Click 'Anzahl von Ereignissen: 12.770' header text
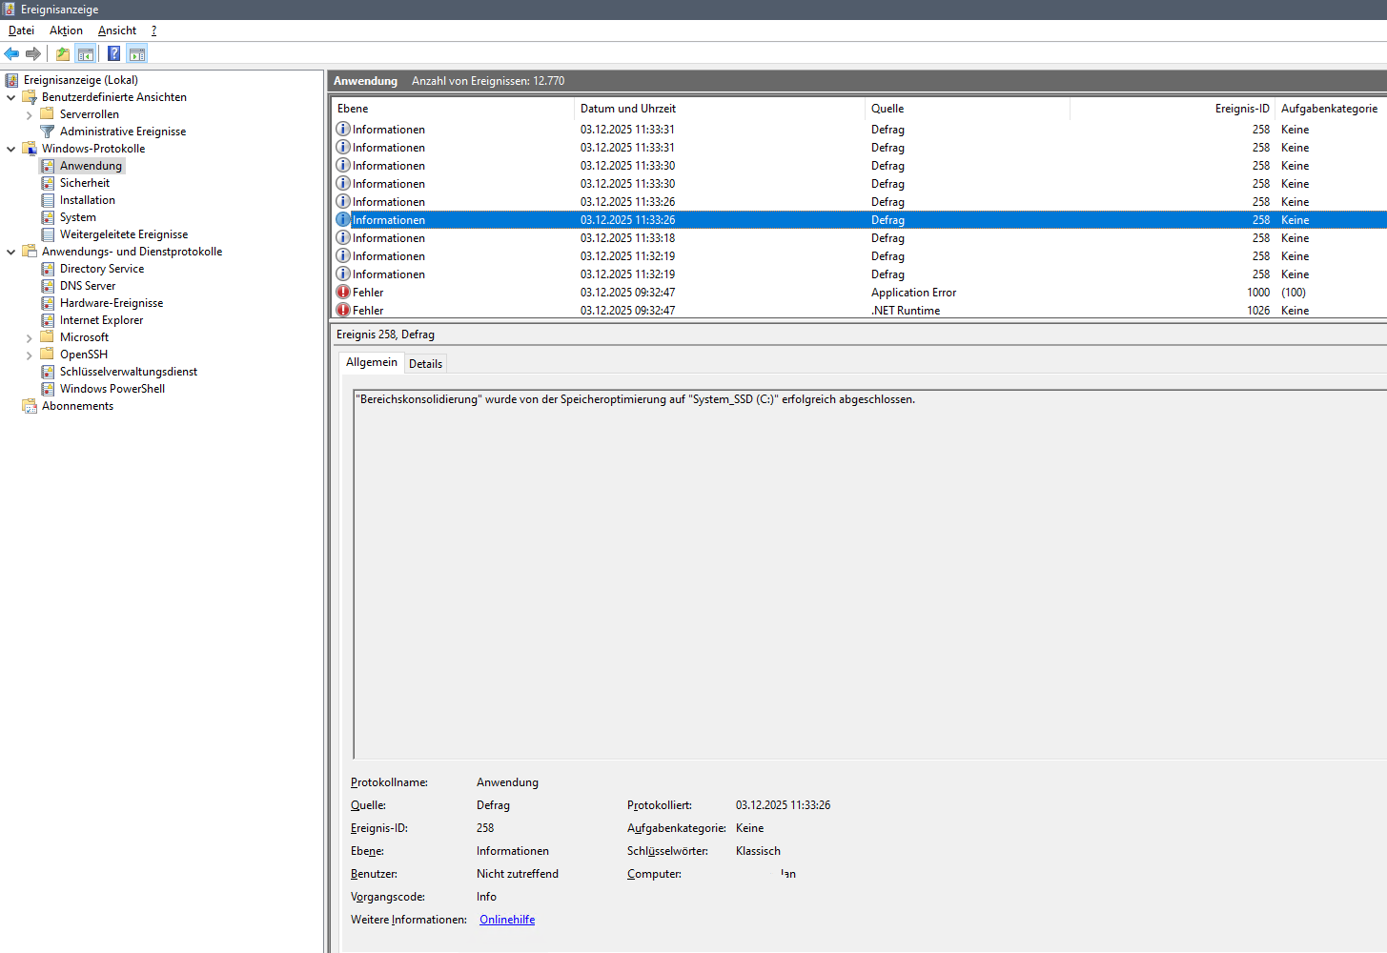The height and width of the screenshot is (953, 1387). coord(488,81)
